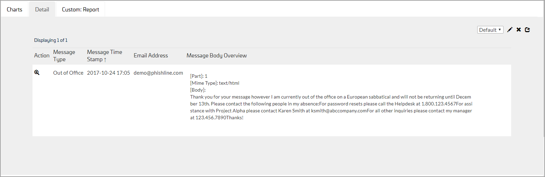Sort by Email Address column header

click(x=151, y=55)
